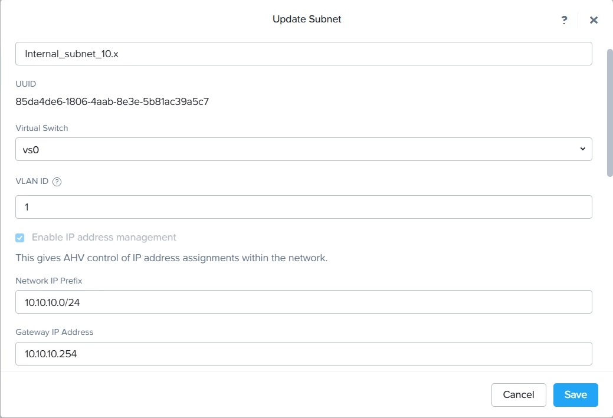Viewport: 613px width, 418px height.
Task: Cancel the subnet update
Action: tap(519, 394)
